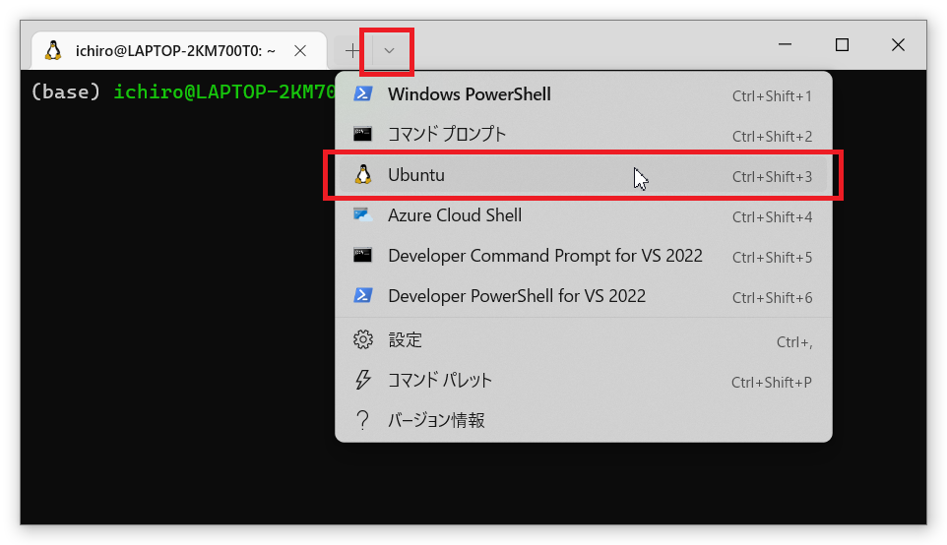Collapse the profile dropdown using the chevron
The height and width of the screenshot is (545, 947).
click(x=389, y=50)
